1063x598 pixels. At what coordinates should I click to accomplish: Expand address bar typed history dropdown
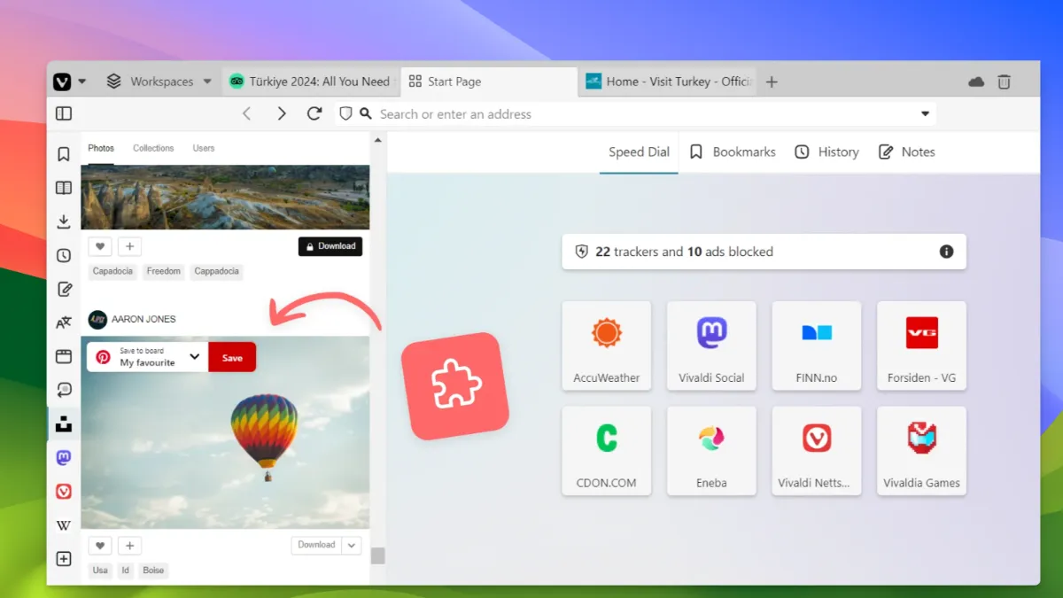pos(925,113)
